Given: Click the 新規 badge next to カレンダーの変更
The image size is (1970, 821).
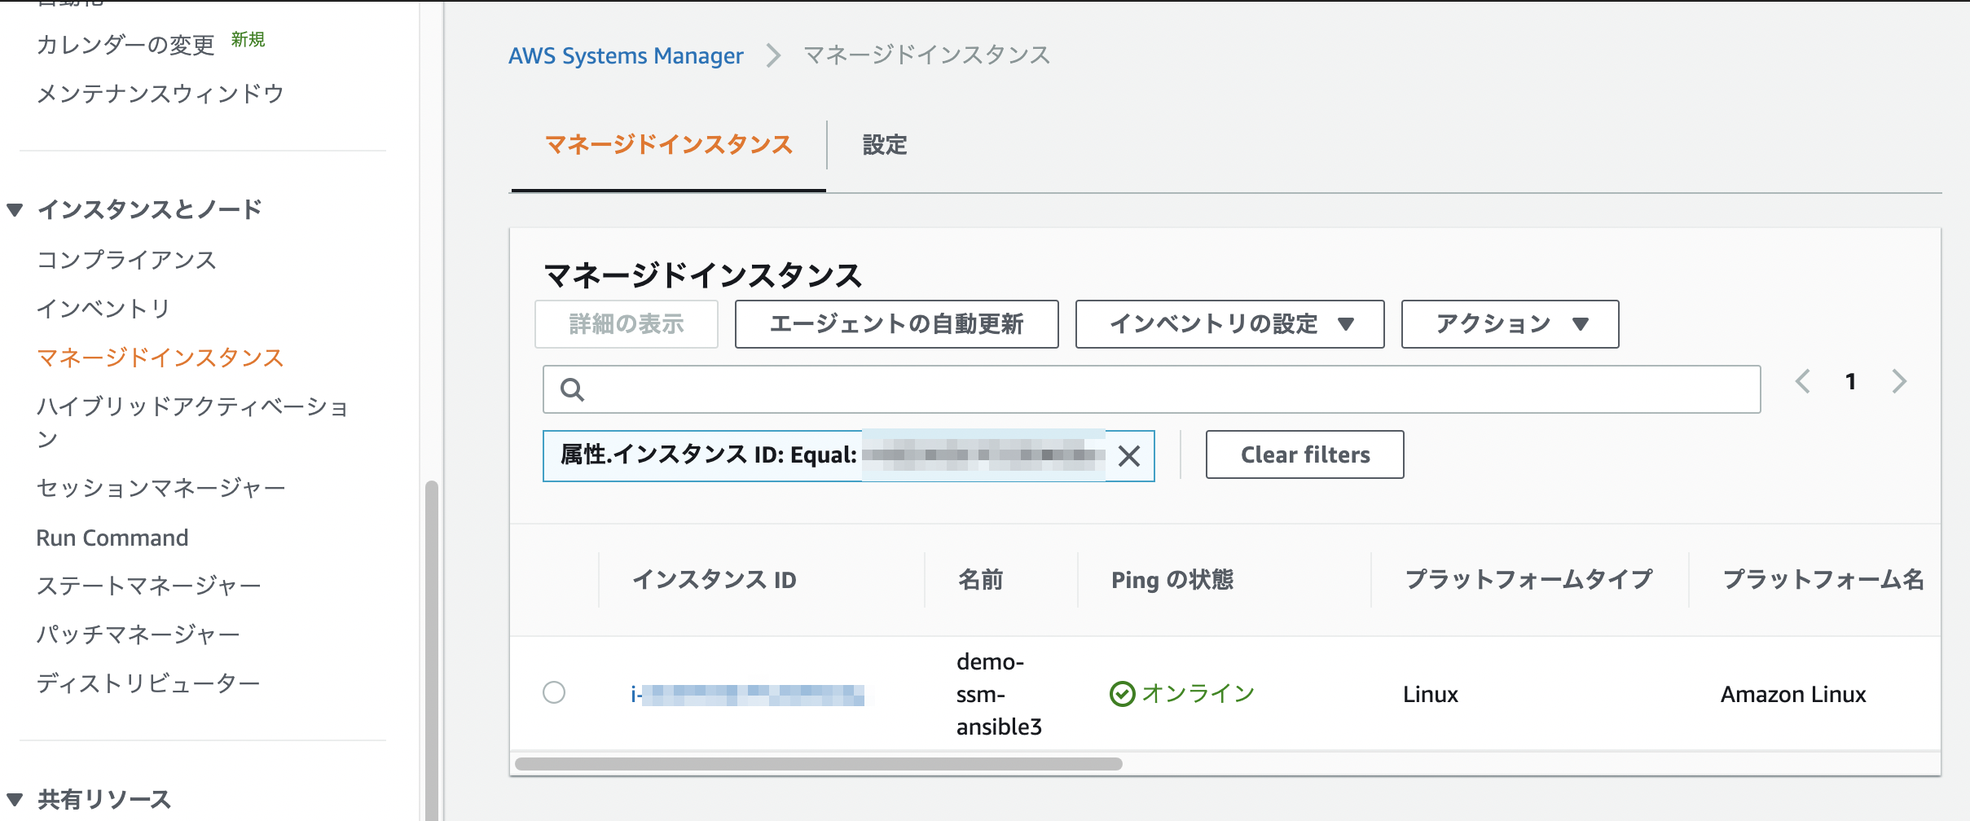Looking at the screenshot, I should 249,39.
